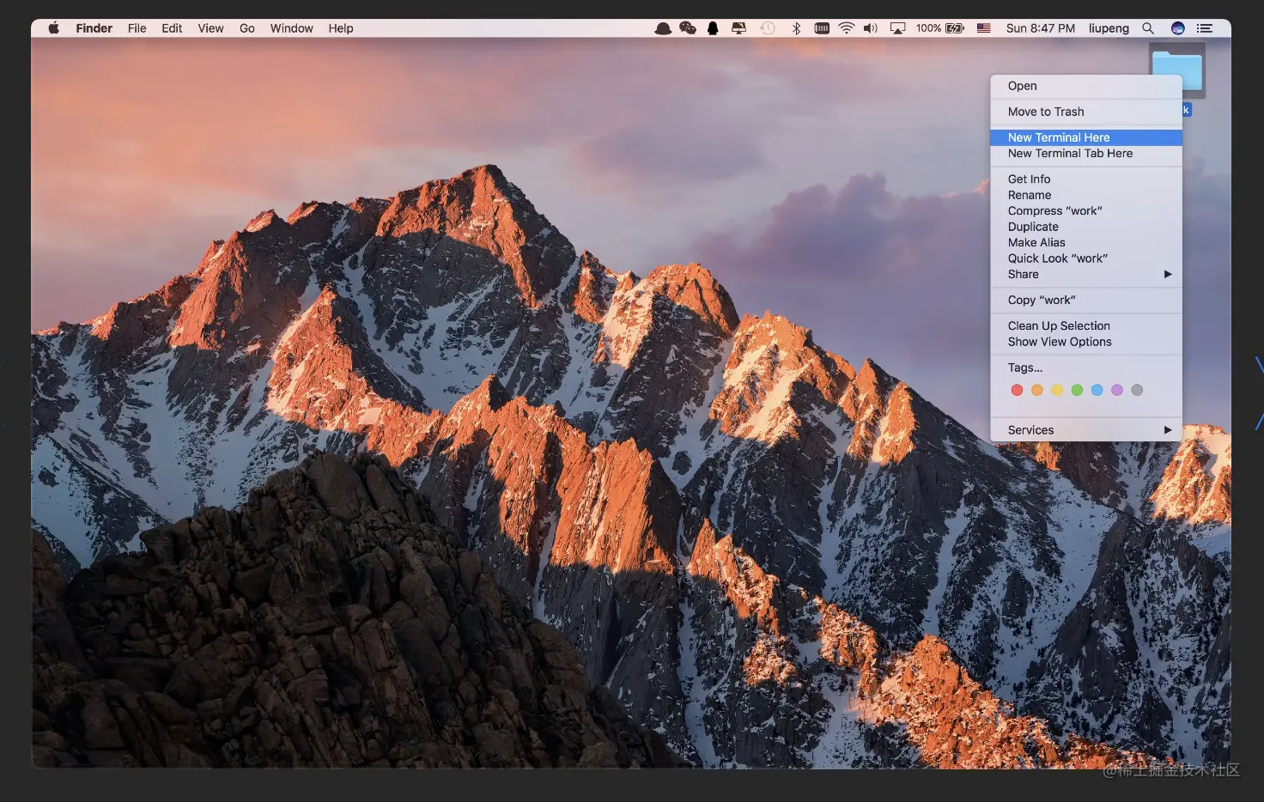Image resolution: width=1264 pixels, height=802 pixels.
Task: Open Spotlight search magnifier
Action: (x=1148, y=28)
